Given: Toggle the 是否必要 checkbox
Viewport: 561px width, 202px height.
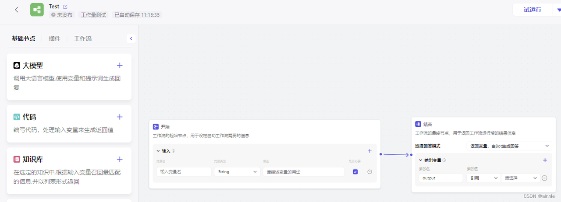Looking at the screenshot, I should tap(355, 172).
